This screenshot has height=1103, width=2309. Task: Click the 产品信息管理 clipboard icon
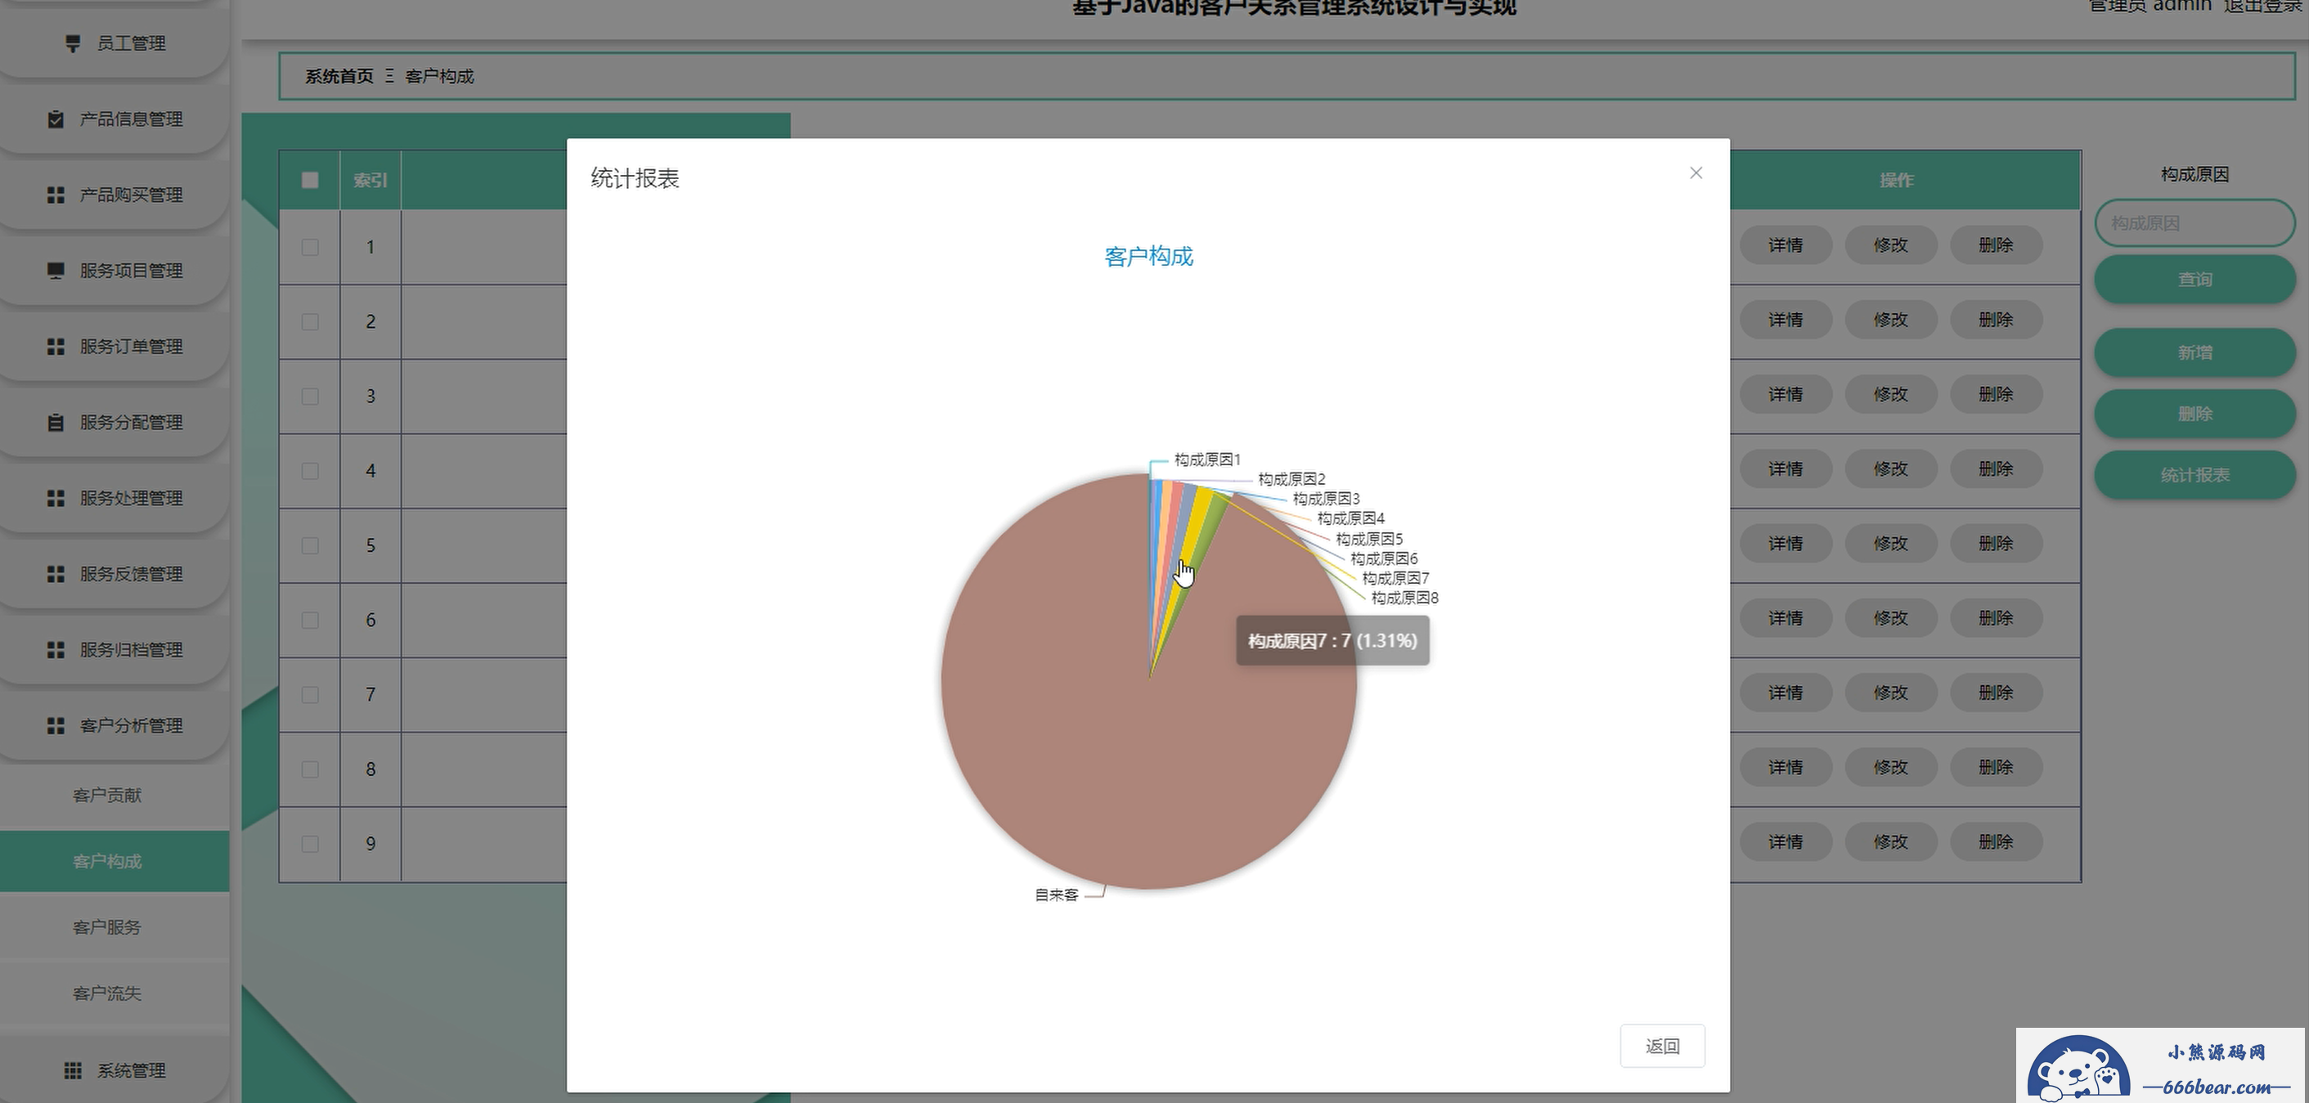[x=56, y=119]
